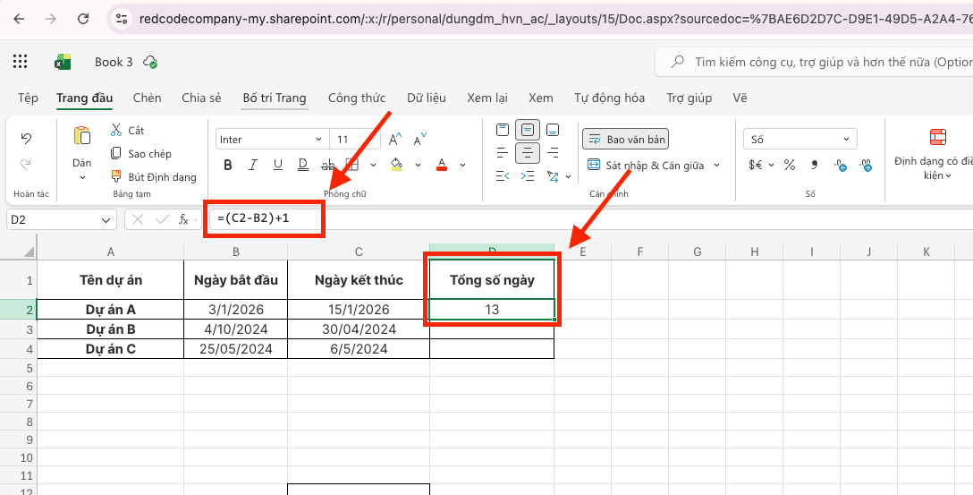
Task: Toggle bold formatting
Action: coord(228,165)
